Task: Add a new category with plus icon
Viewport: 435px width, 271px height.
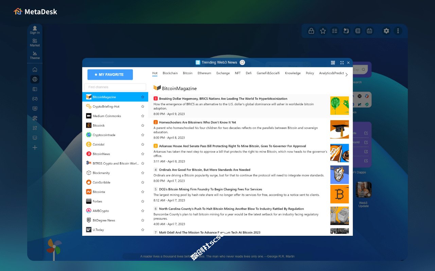Action: coord(35,148)
